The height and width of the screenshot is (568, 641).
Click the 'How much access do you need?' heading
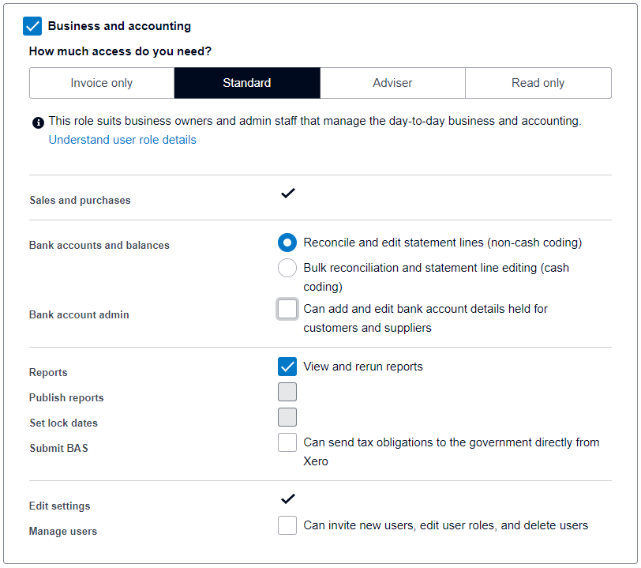pos(120,51)
